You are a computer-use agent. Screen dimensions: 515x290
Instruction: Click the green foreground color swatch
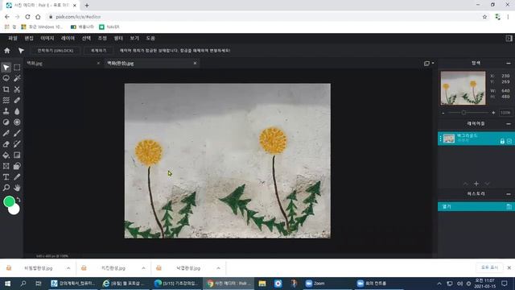9,201
